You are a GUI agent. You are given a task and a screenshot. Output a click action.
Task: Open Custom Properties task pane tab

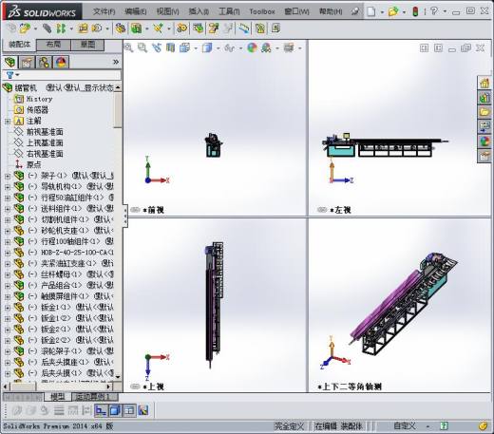[484, 156]
